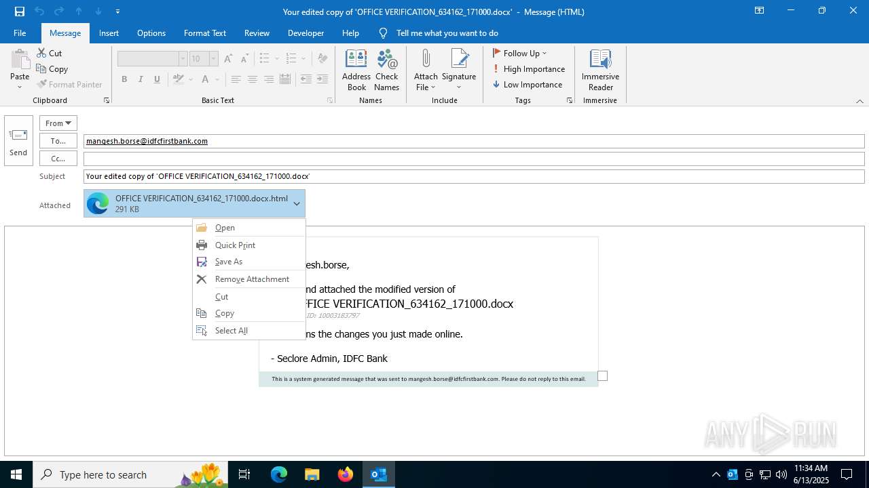Click the Format Painter button
The image size is (869, 488).
(x=69, y=84)
